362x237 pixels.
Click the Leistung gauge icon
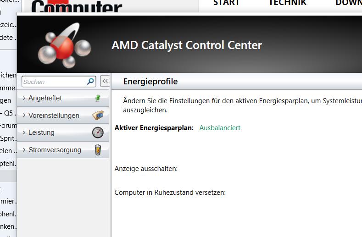[x=98, y=132]
